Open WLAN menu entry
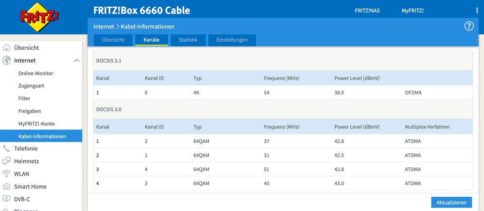This screenshot has height=211, width=484. click(x=22, y=174)
